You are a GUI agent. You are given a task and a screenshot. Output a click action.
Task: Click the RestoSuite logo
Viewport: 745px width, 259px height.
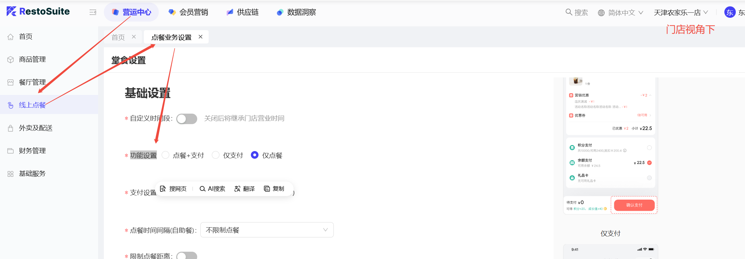38,11
